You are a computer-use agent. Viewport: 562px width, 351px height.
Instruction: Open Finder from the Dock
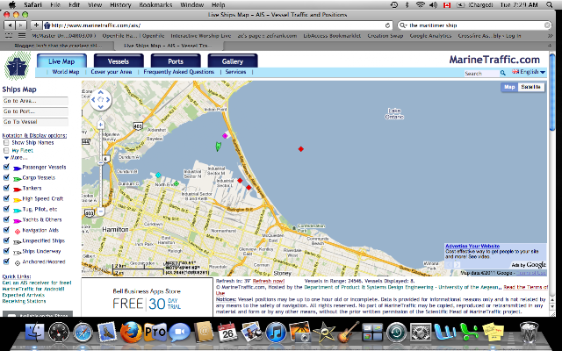pos(35,332)
